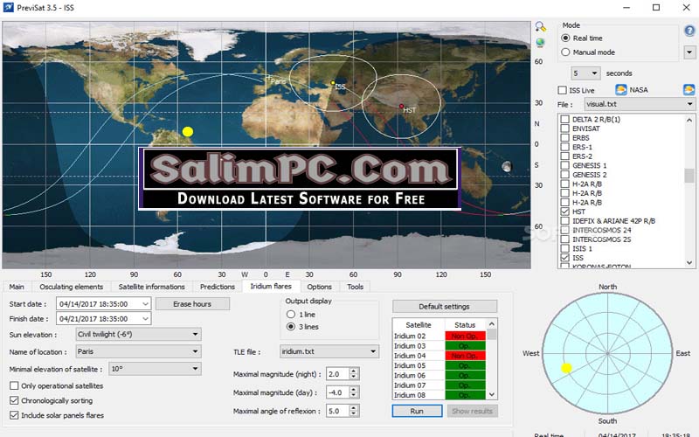699x437 pixels.
Task: Open Finish date dropdown
Action: click(145, 319)
